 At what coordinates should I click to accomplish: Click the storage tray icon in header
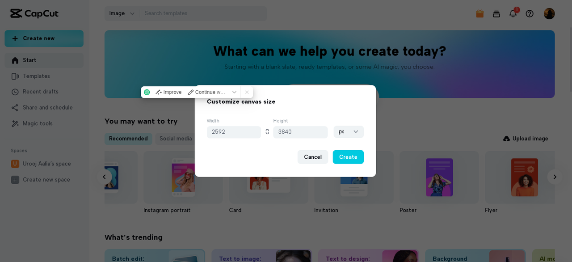pyautogui.click(x=496, y=13)
